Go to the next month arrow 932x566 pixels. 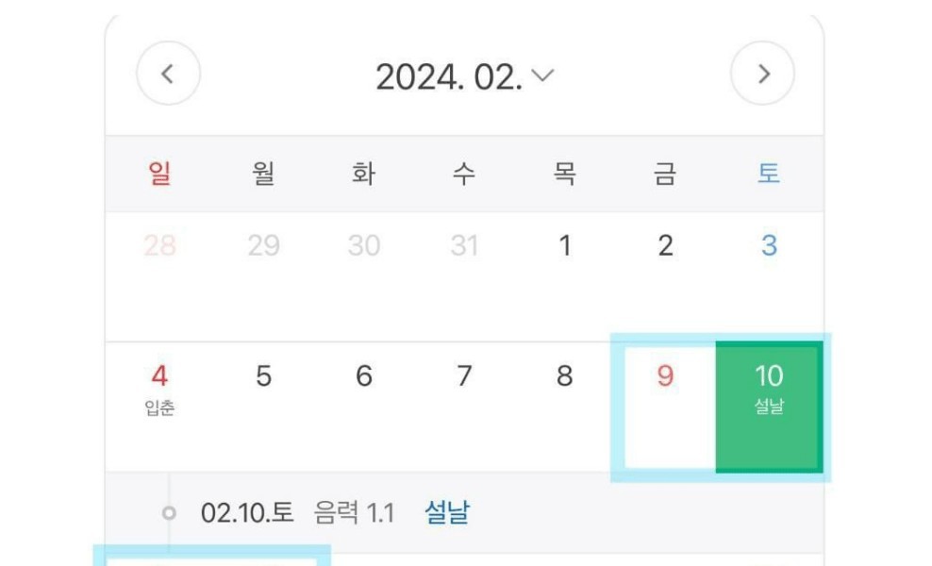point(763,75)
